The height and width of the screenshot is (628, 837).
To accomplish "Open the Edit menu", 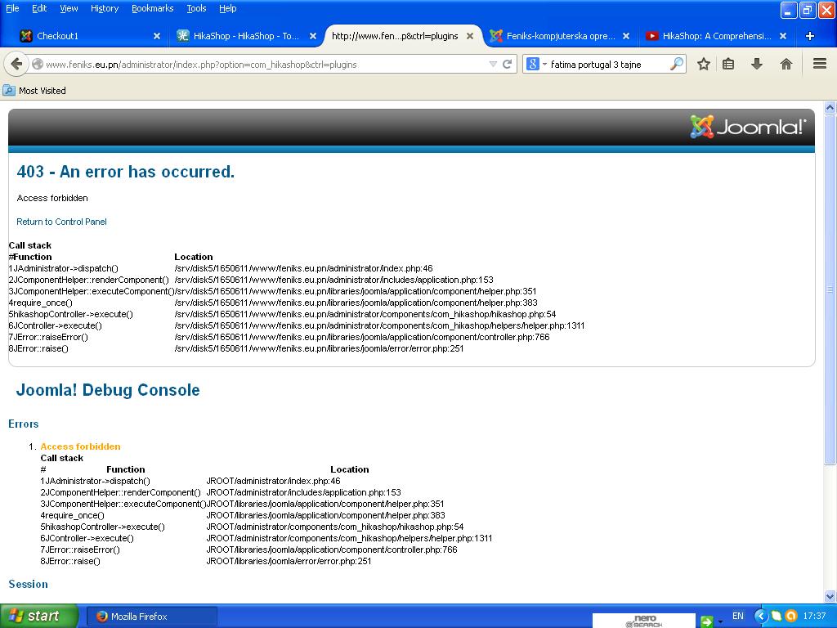I will tap(39, 8).
